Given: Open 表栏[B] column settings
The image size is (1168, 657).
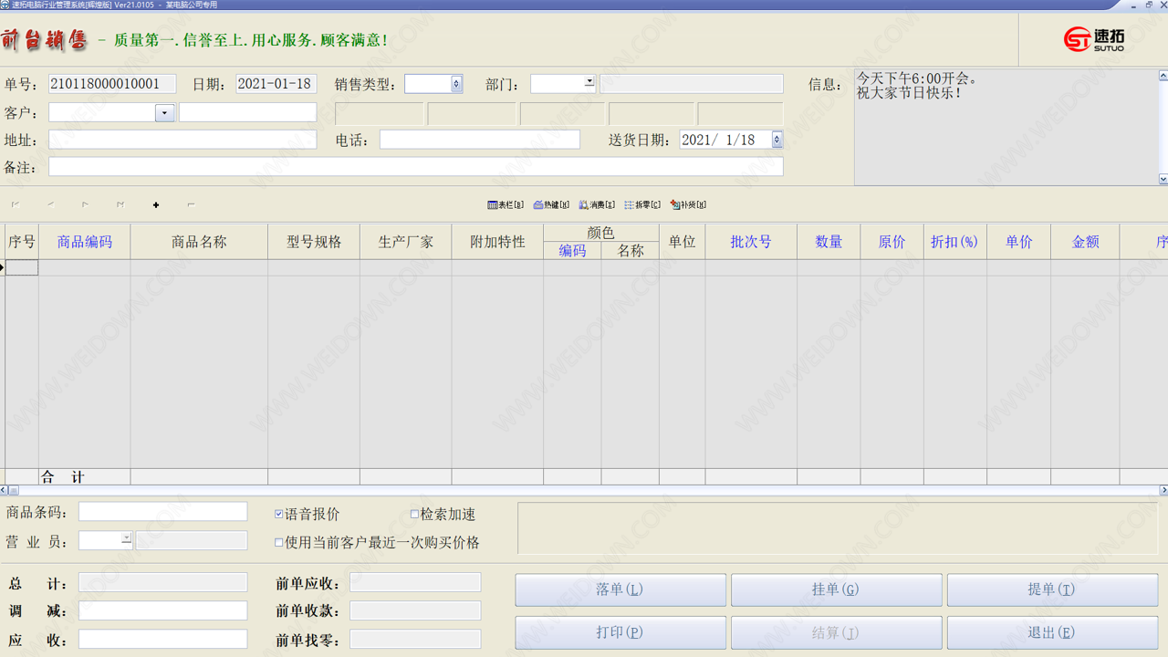Looking at the screenshot, I should point(506,205).
